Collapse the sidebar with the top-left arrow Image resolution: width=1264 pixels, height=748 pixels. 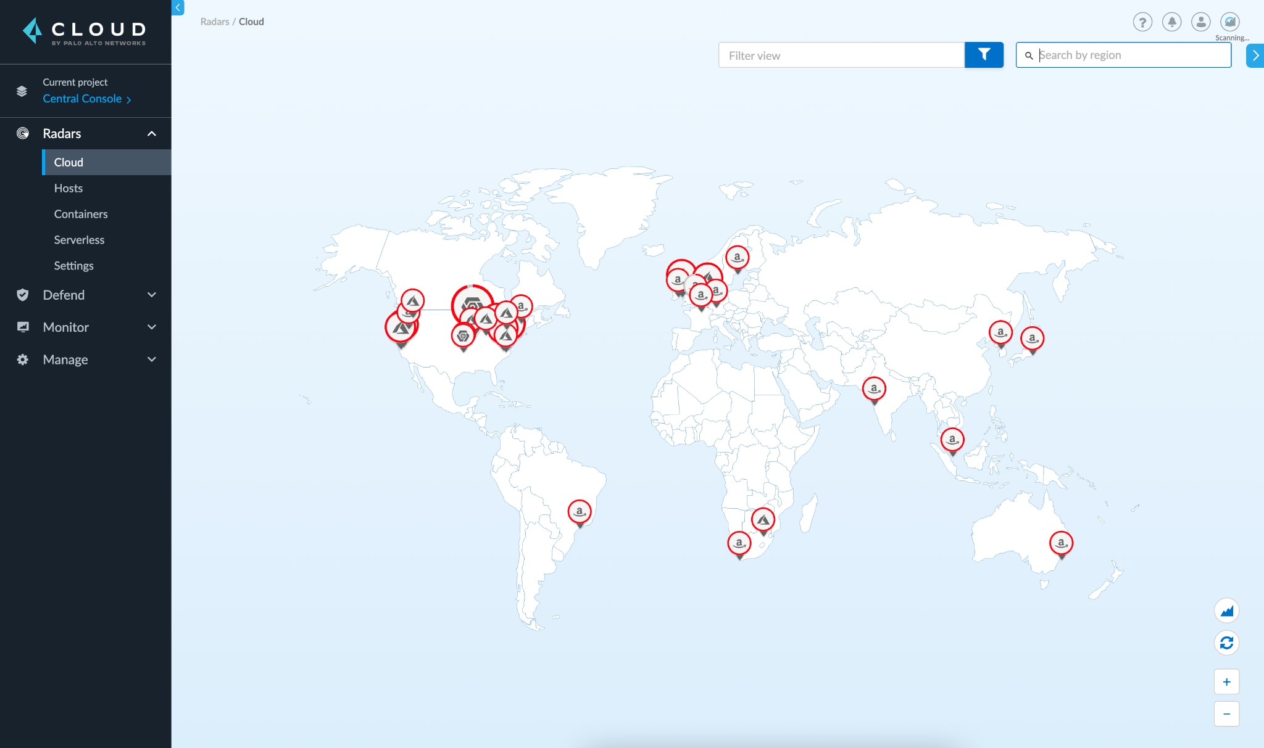(178, 7)
